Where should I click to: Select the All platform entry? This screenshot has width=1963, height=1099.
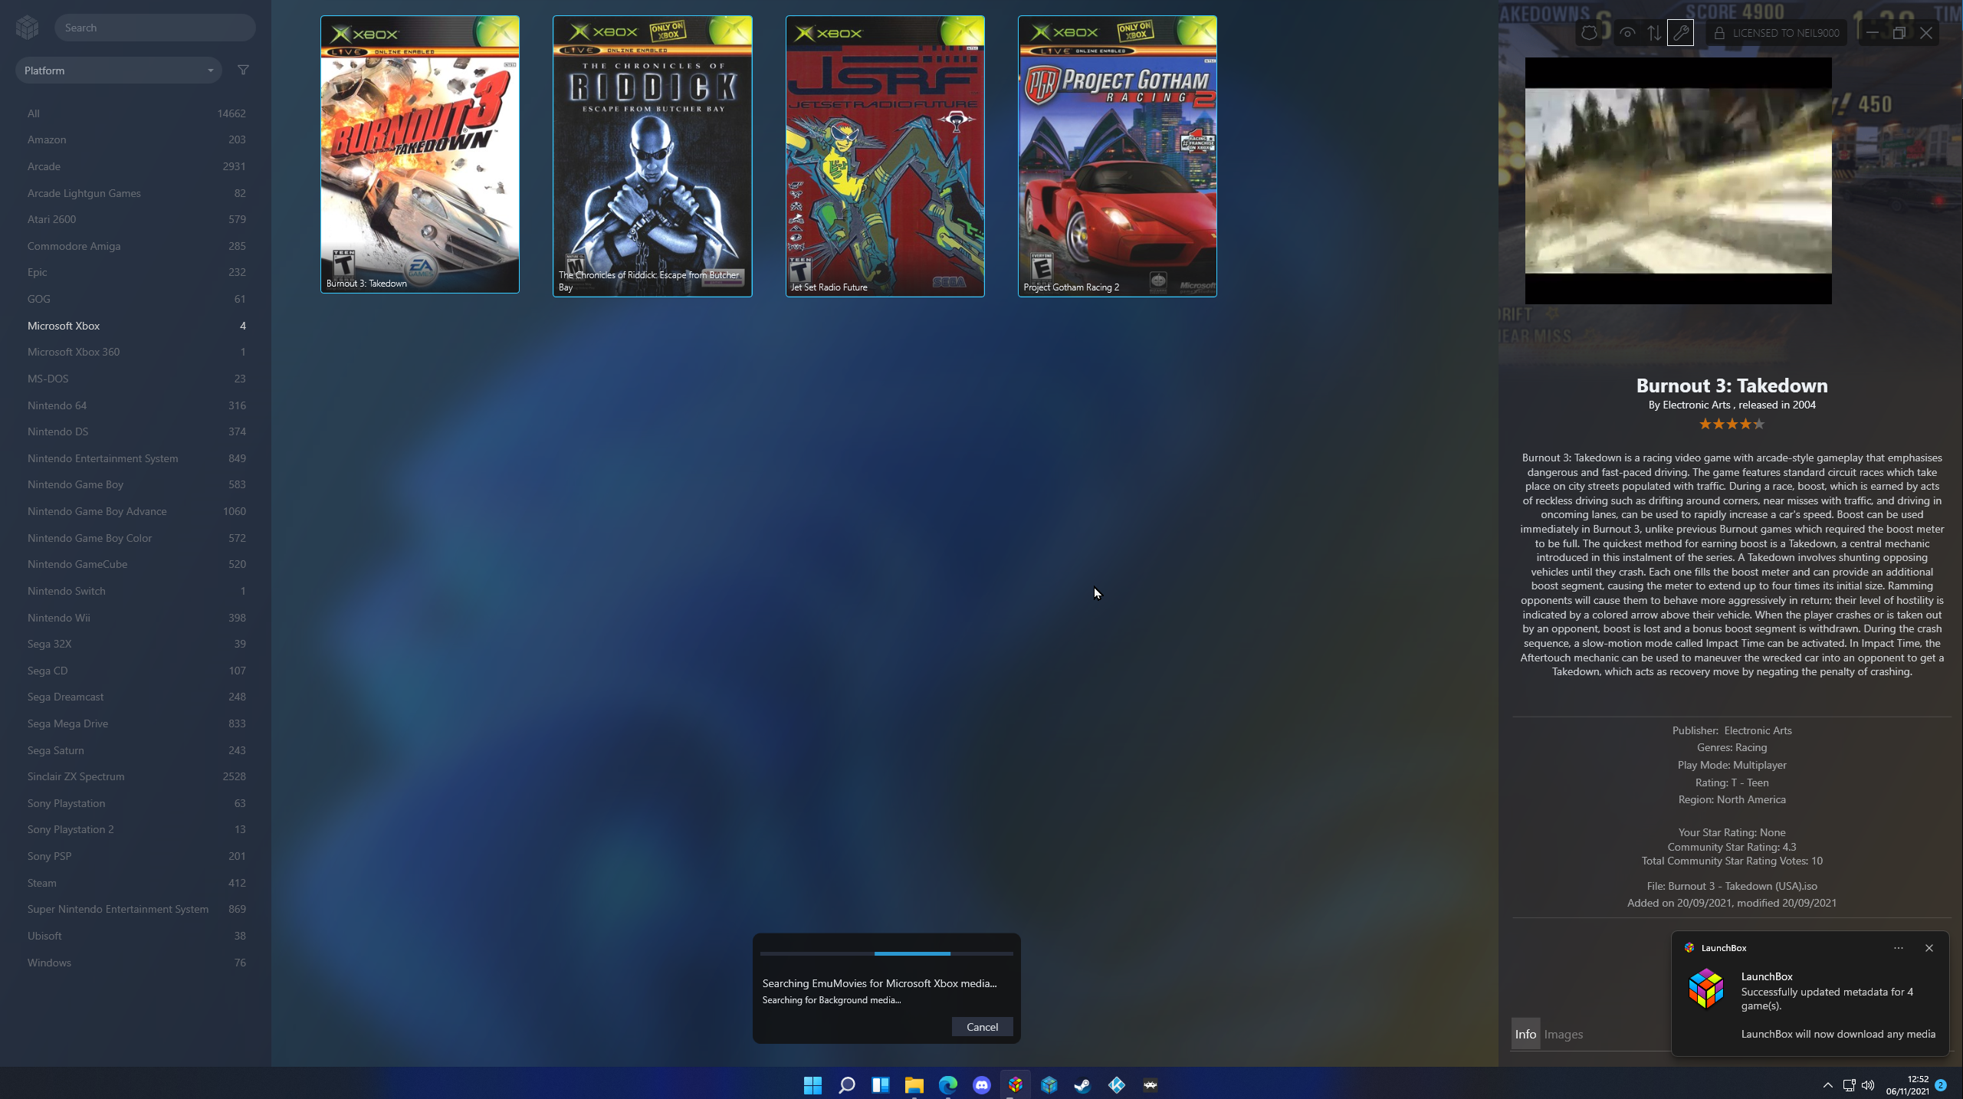coord(136,113)
